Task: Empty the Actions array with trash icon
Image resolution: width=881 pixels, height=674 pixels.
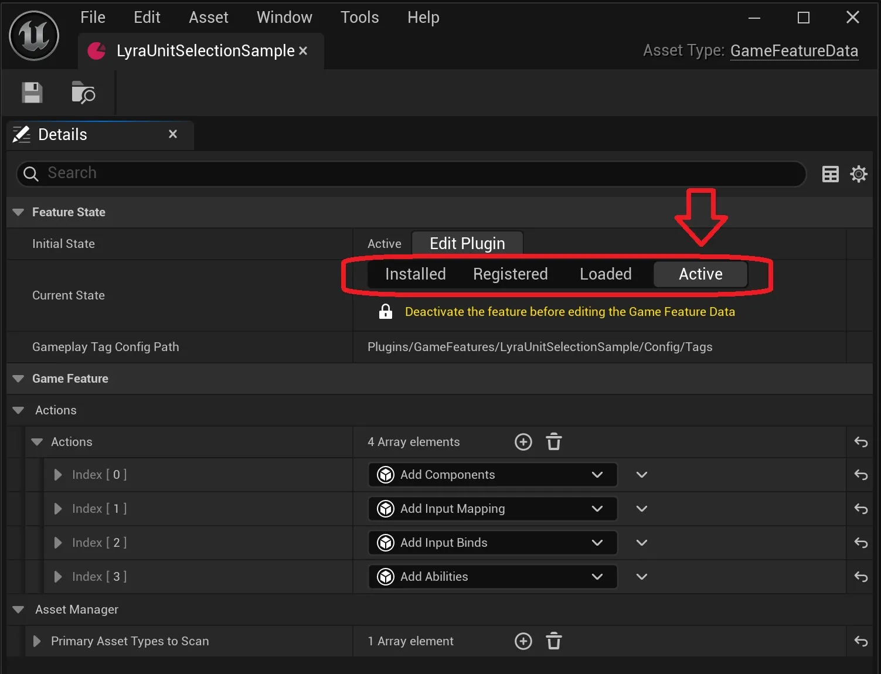Action: [x=554, y=442]
